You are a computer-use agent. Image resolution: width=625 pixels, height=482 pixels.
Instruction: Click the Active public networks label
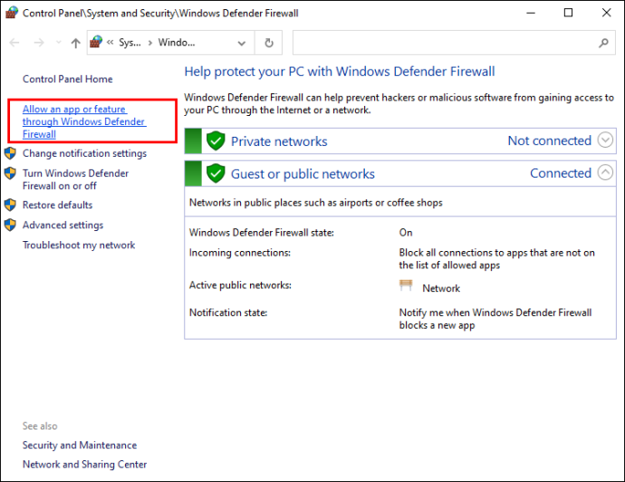point(240,285)
